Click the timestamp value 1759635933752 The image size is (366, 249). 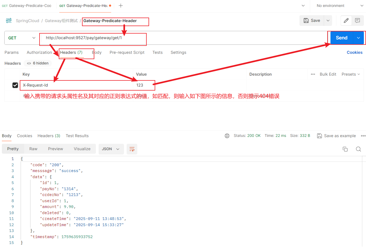click(77, 237)
